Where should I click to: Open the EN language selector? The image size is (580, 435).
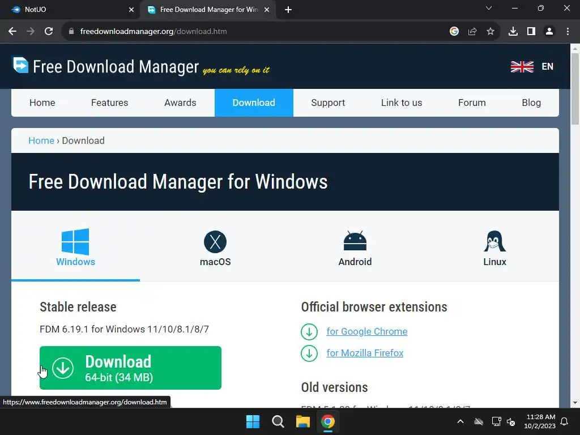[x=548, y=67]
